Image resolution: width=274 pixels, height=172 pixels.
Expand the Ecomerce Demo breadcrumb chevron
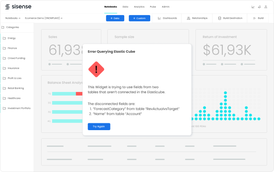62,18
